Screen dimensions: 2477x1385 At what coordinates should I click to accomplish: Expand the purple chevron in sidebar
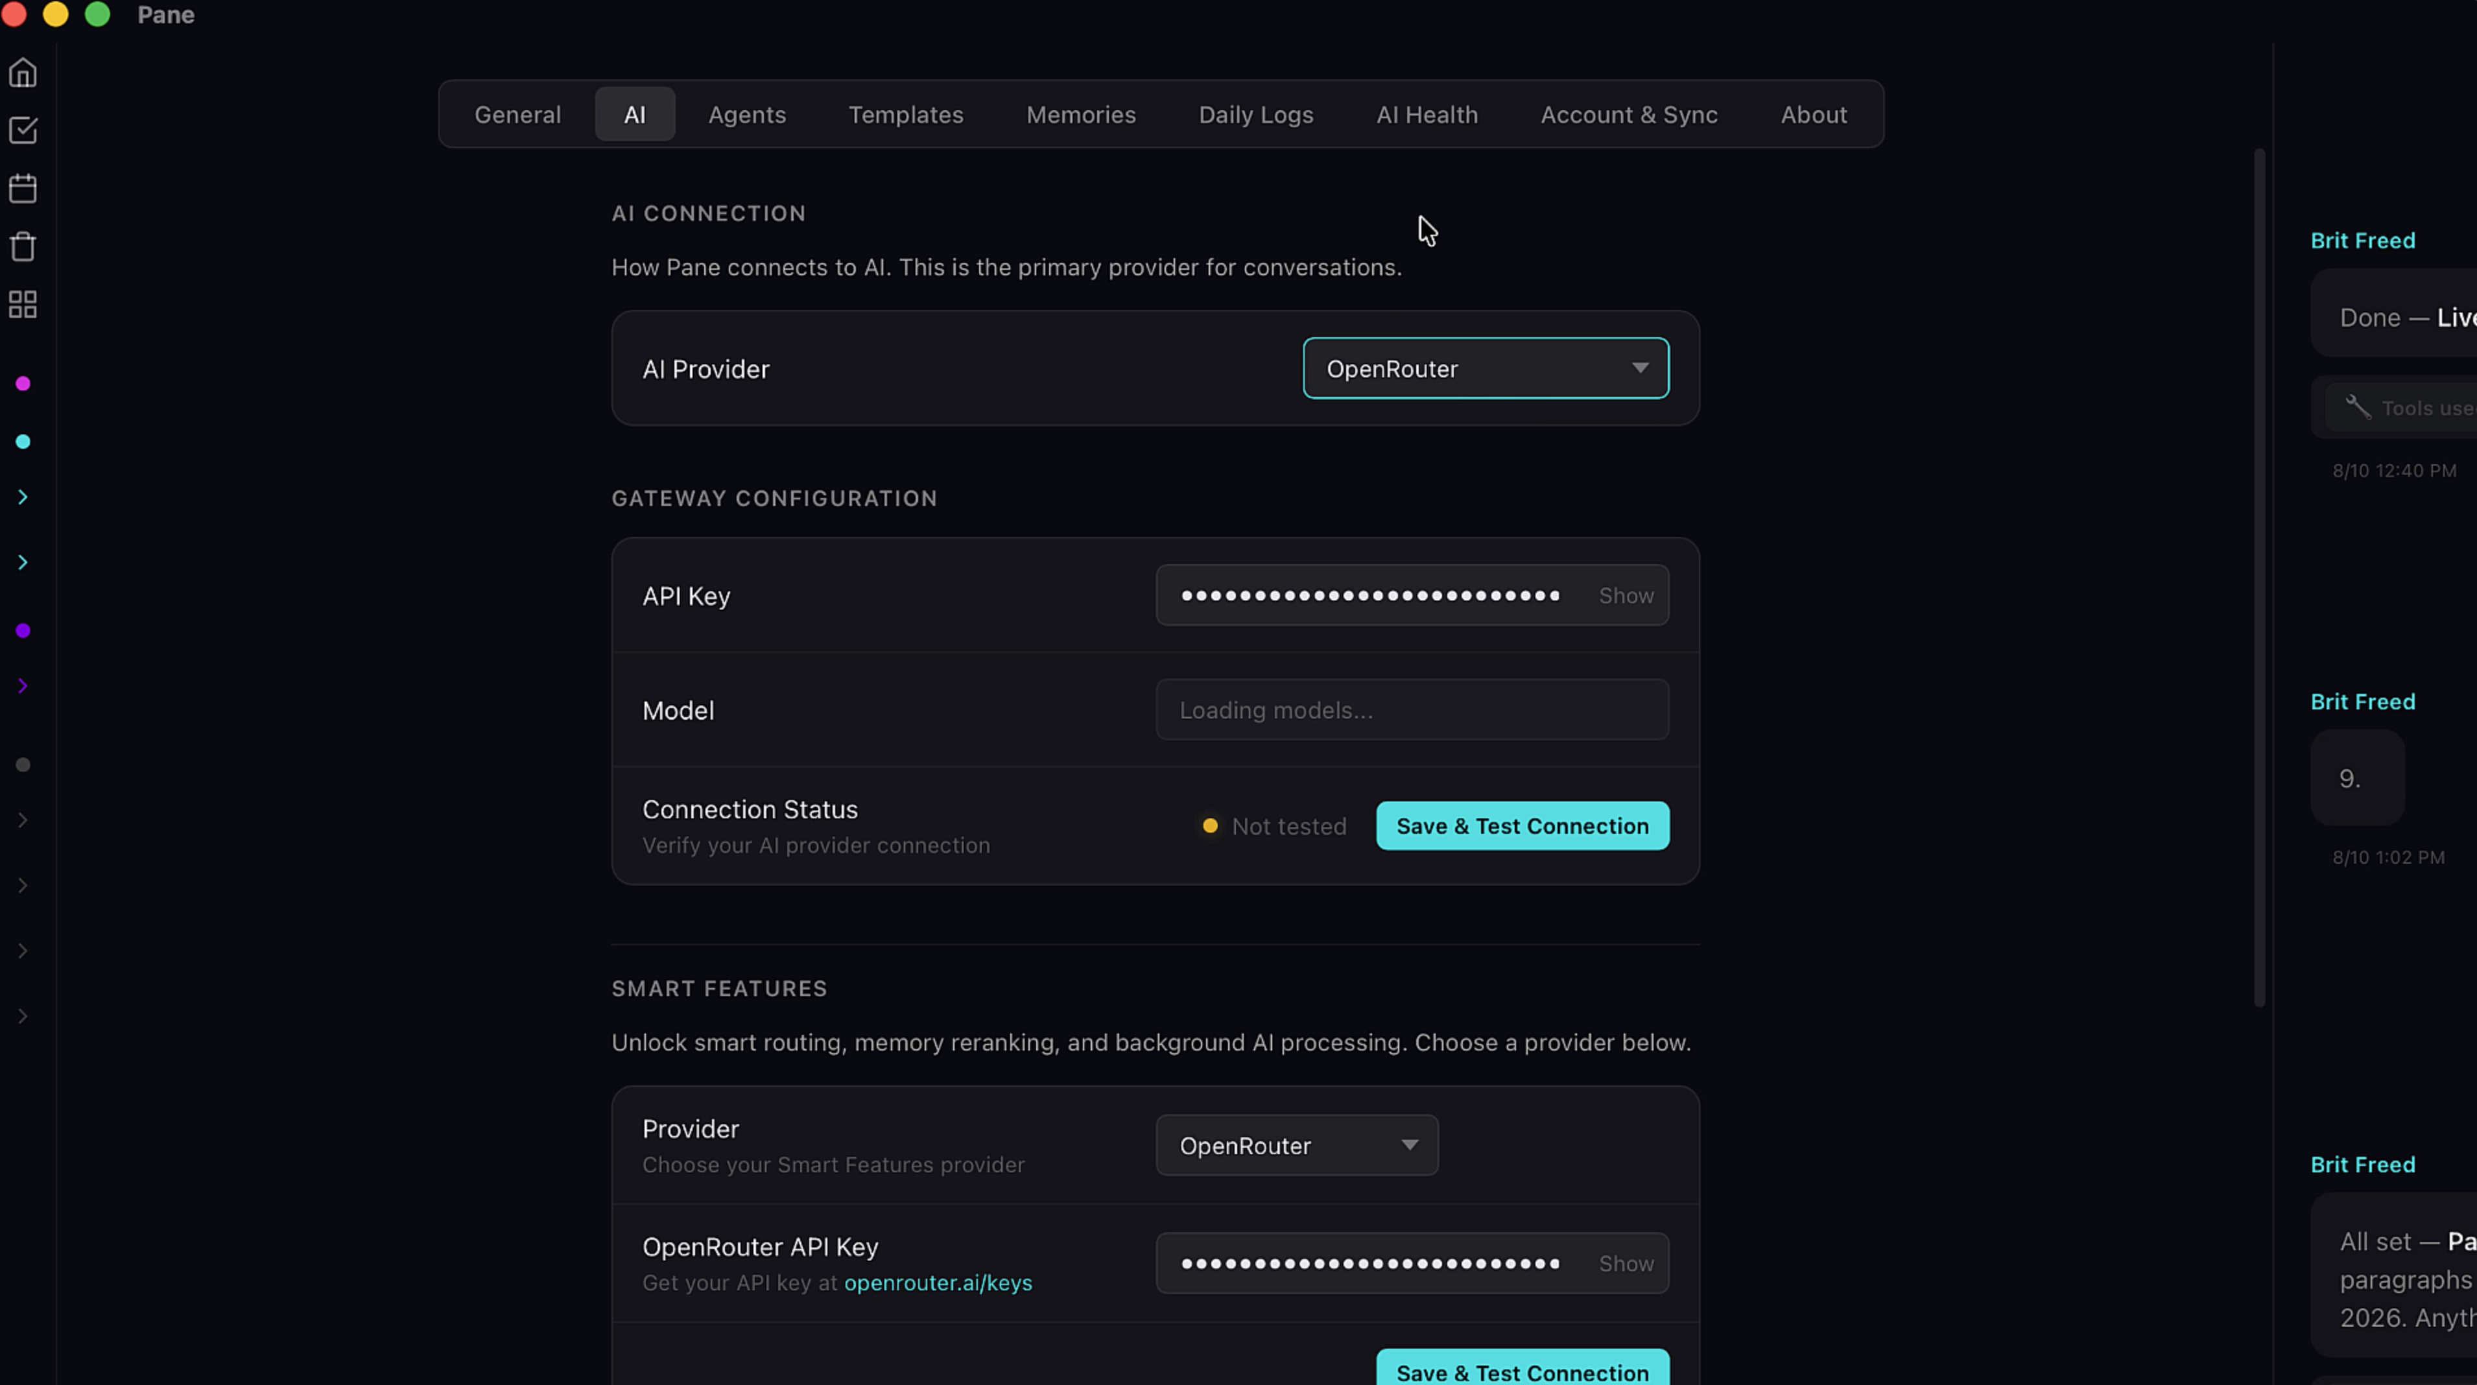point(23,686)
